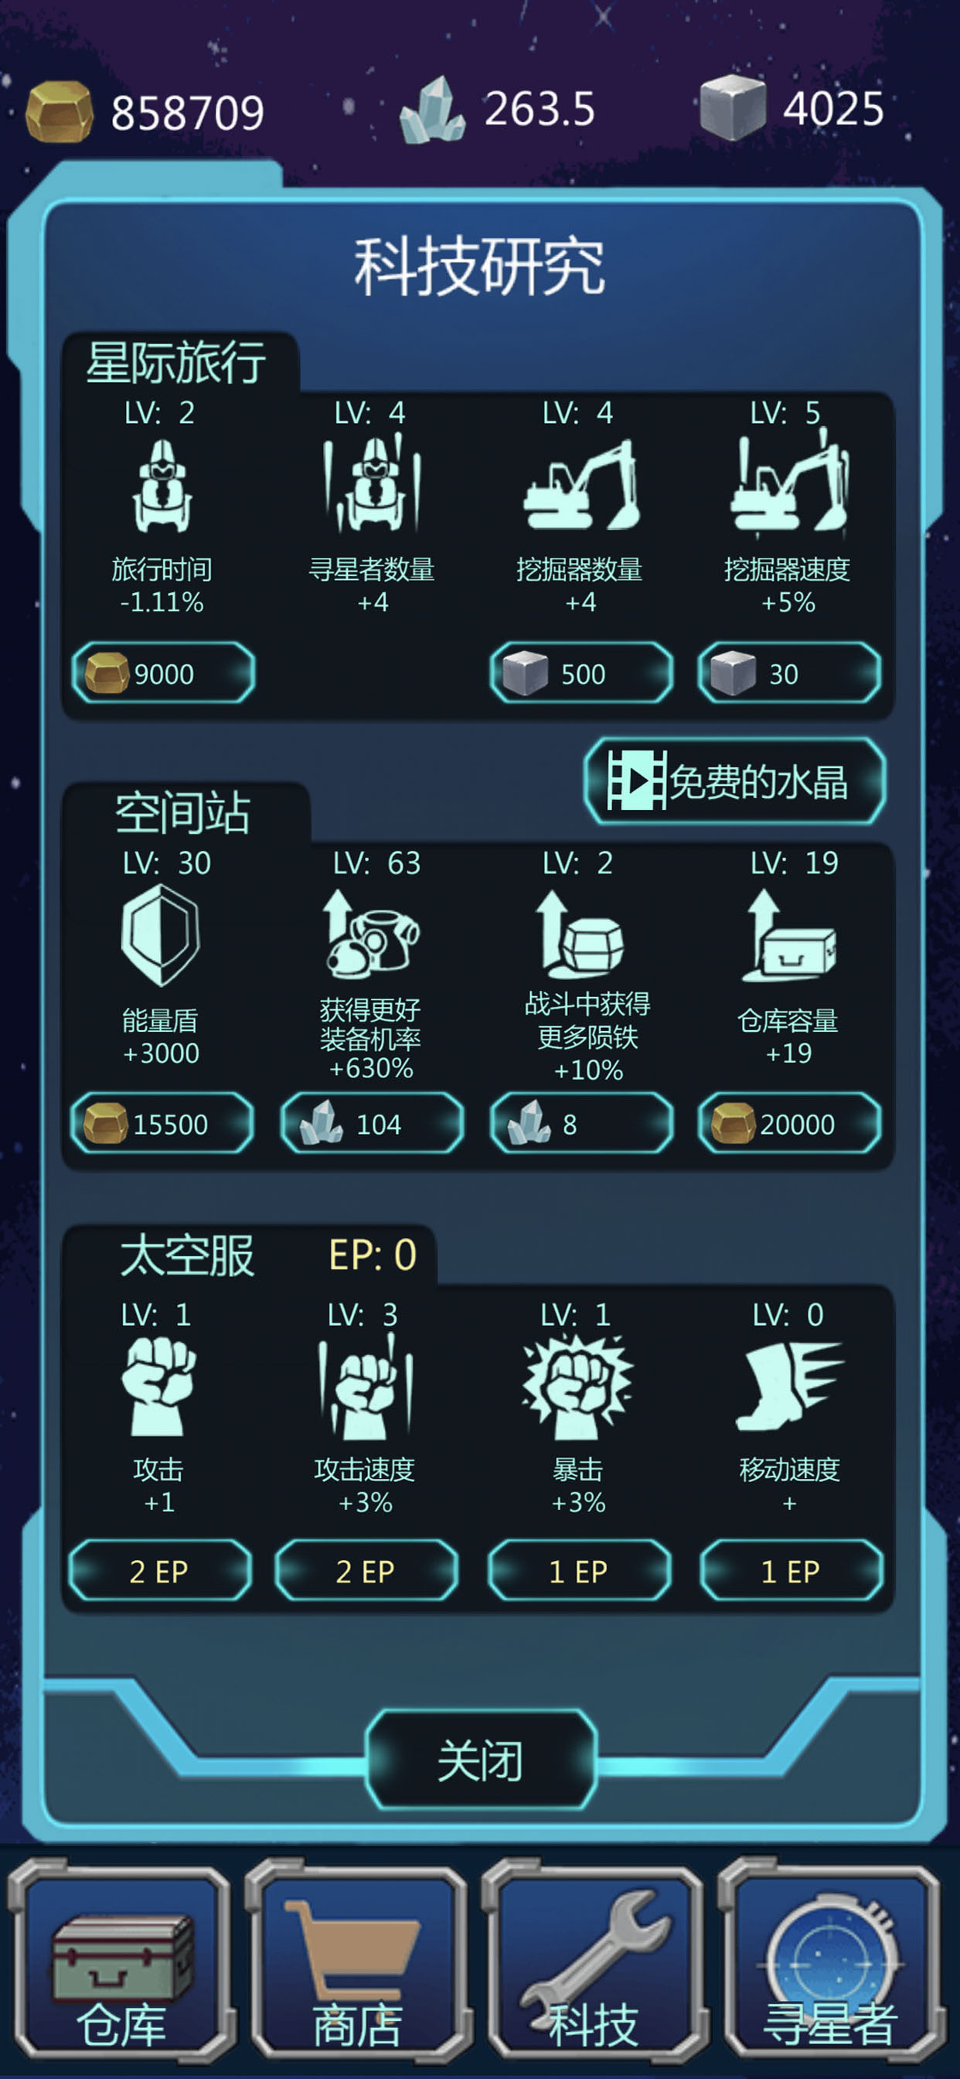This screenshot has height=2079, width=960.
Task: Select the star seeker count icon
Action: point(372,483)
